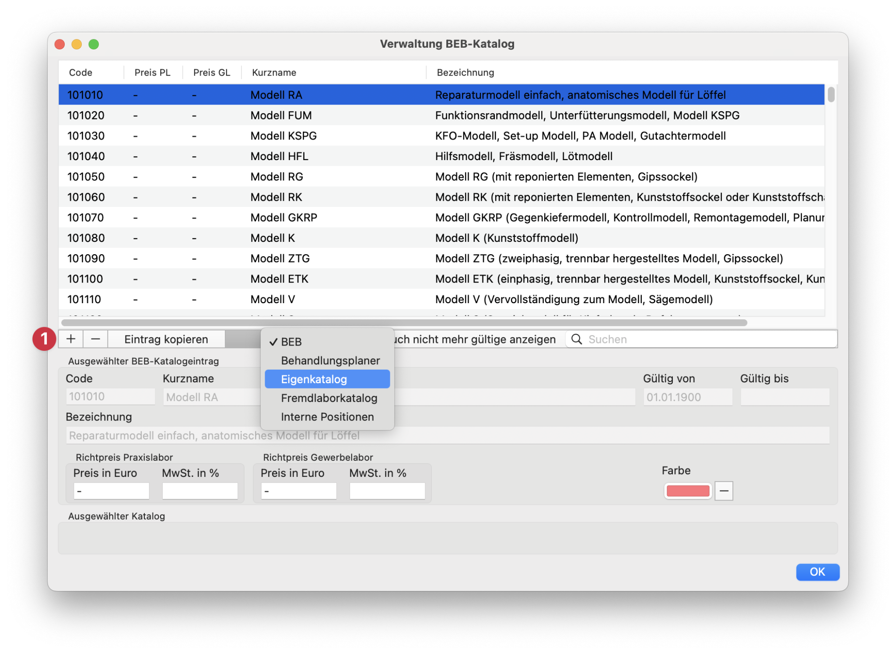Open the red Farbe color swatch
Image resolution: width=896 pixels, height=654 pixels.
tap(688, 491)
